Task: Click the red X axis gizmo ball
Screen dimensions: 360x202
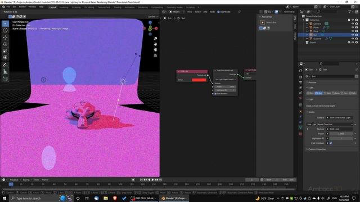Action: click(x=156, y=29)
